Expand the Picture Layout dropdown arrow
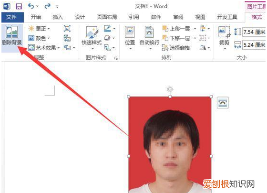Image resolution: width=267 pixels, height=193 pixels. pos(113,48)
